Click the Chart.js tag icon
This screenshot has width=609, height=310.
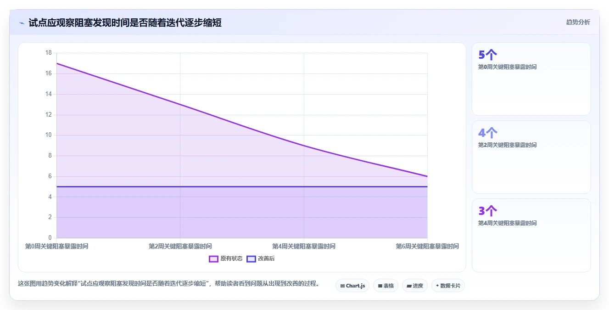(342, 286)
